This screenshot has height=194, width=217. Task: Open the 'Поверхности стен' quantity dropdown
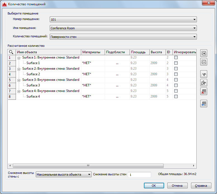click(123, 37)
